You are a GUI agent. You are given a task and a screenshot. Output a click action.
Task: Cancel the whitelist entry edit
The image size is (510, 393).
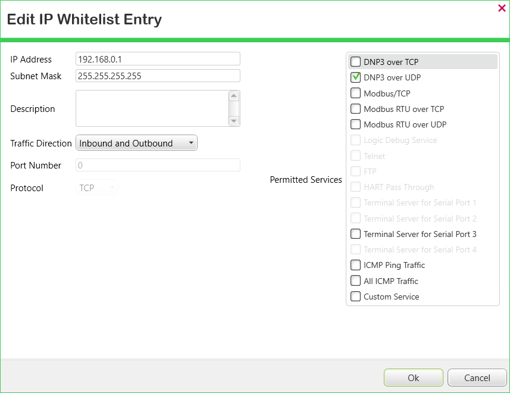coord(477,378)
